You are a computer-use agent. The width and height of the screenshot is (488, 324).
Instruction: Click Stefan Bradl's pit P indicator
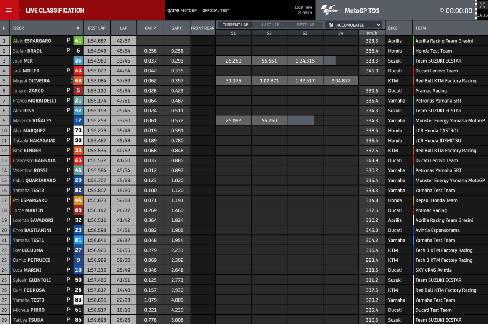69,51
